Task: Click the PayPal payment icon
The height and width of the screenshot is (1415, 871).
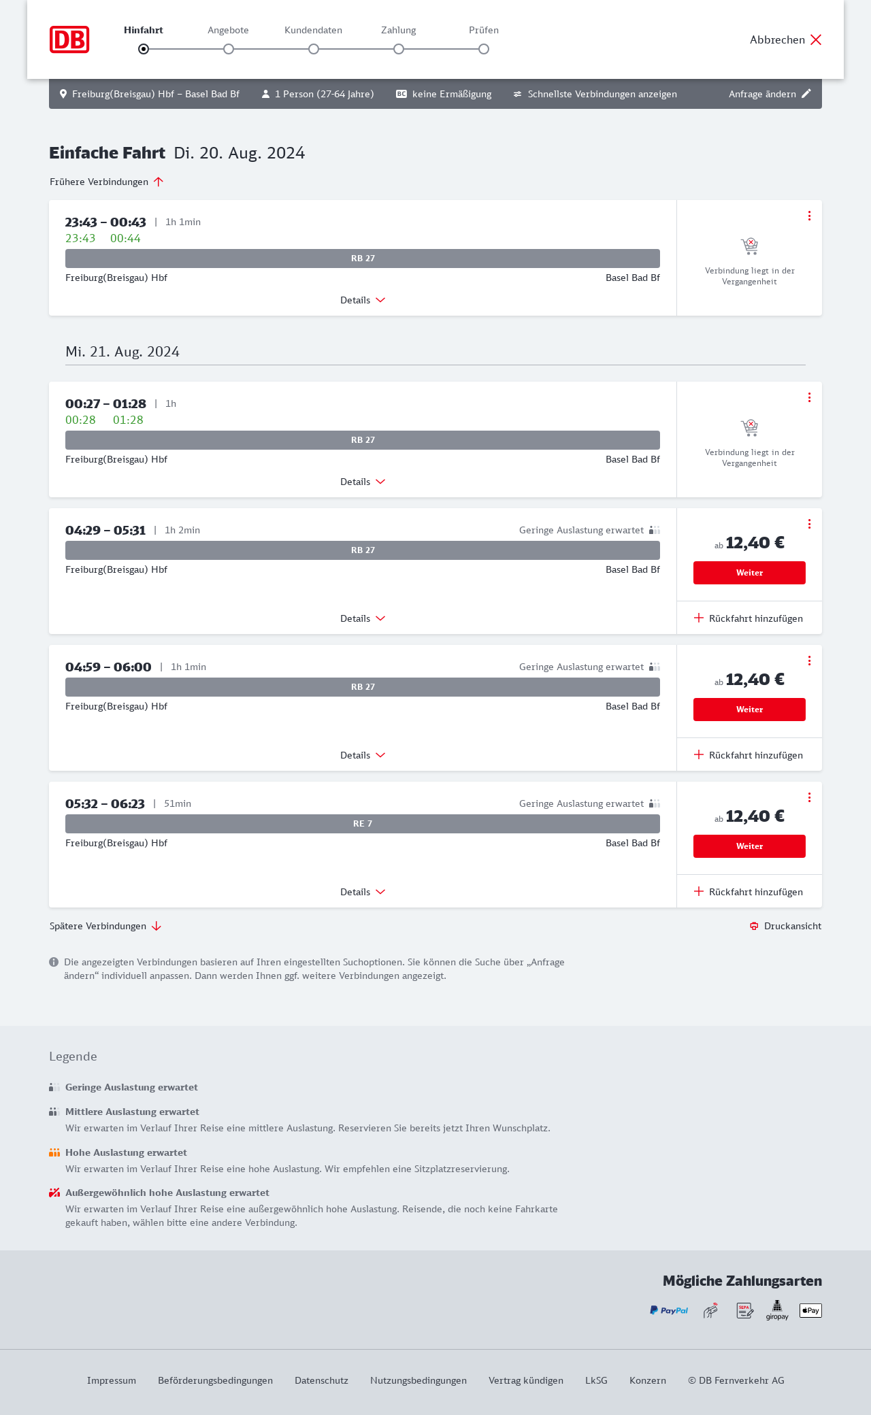Action: (x=669, y=1310)
